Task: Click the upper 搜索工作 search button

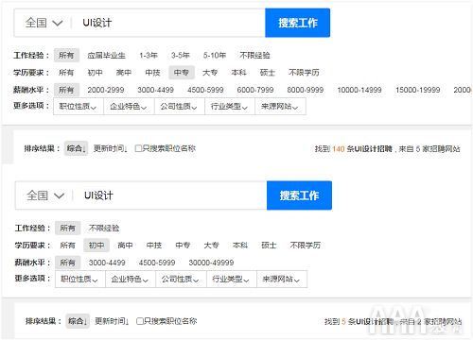Action: 297,23
